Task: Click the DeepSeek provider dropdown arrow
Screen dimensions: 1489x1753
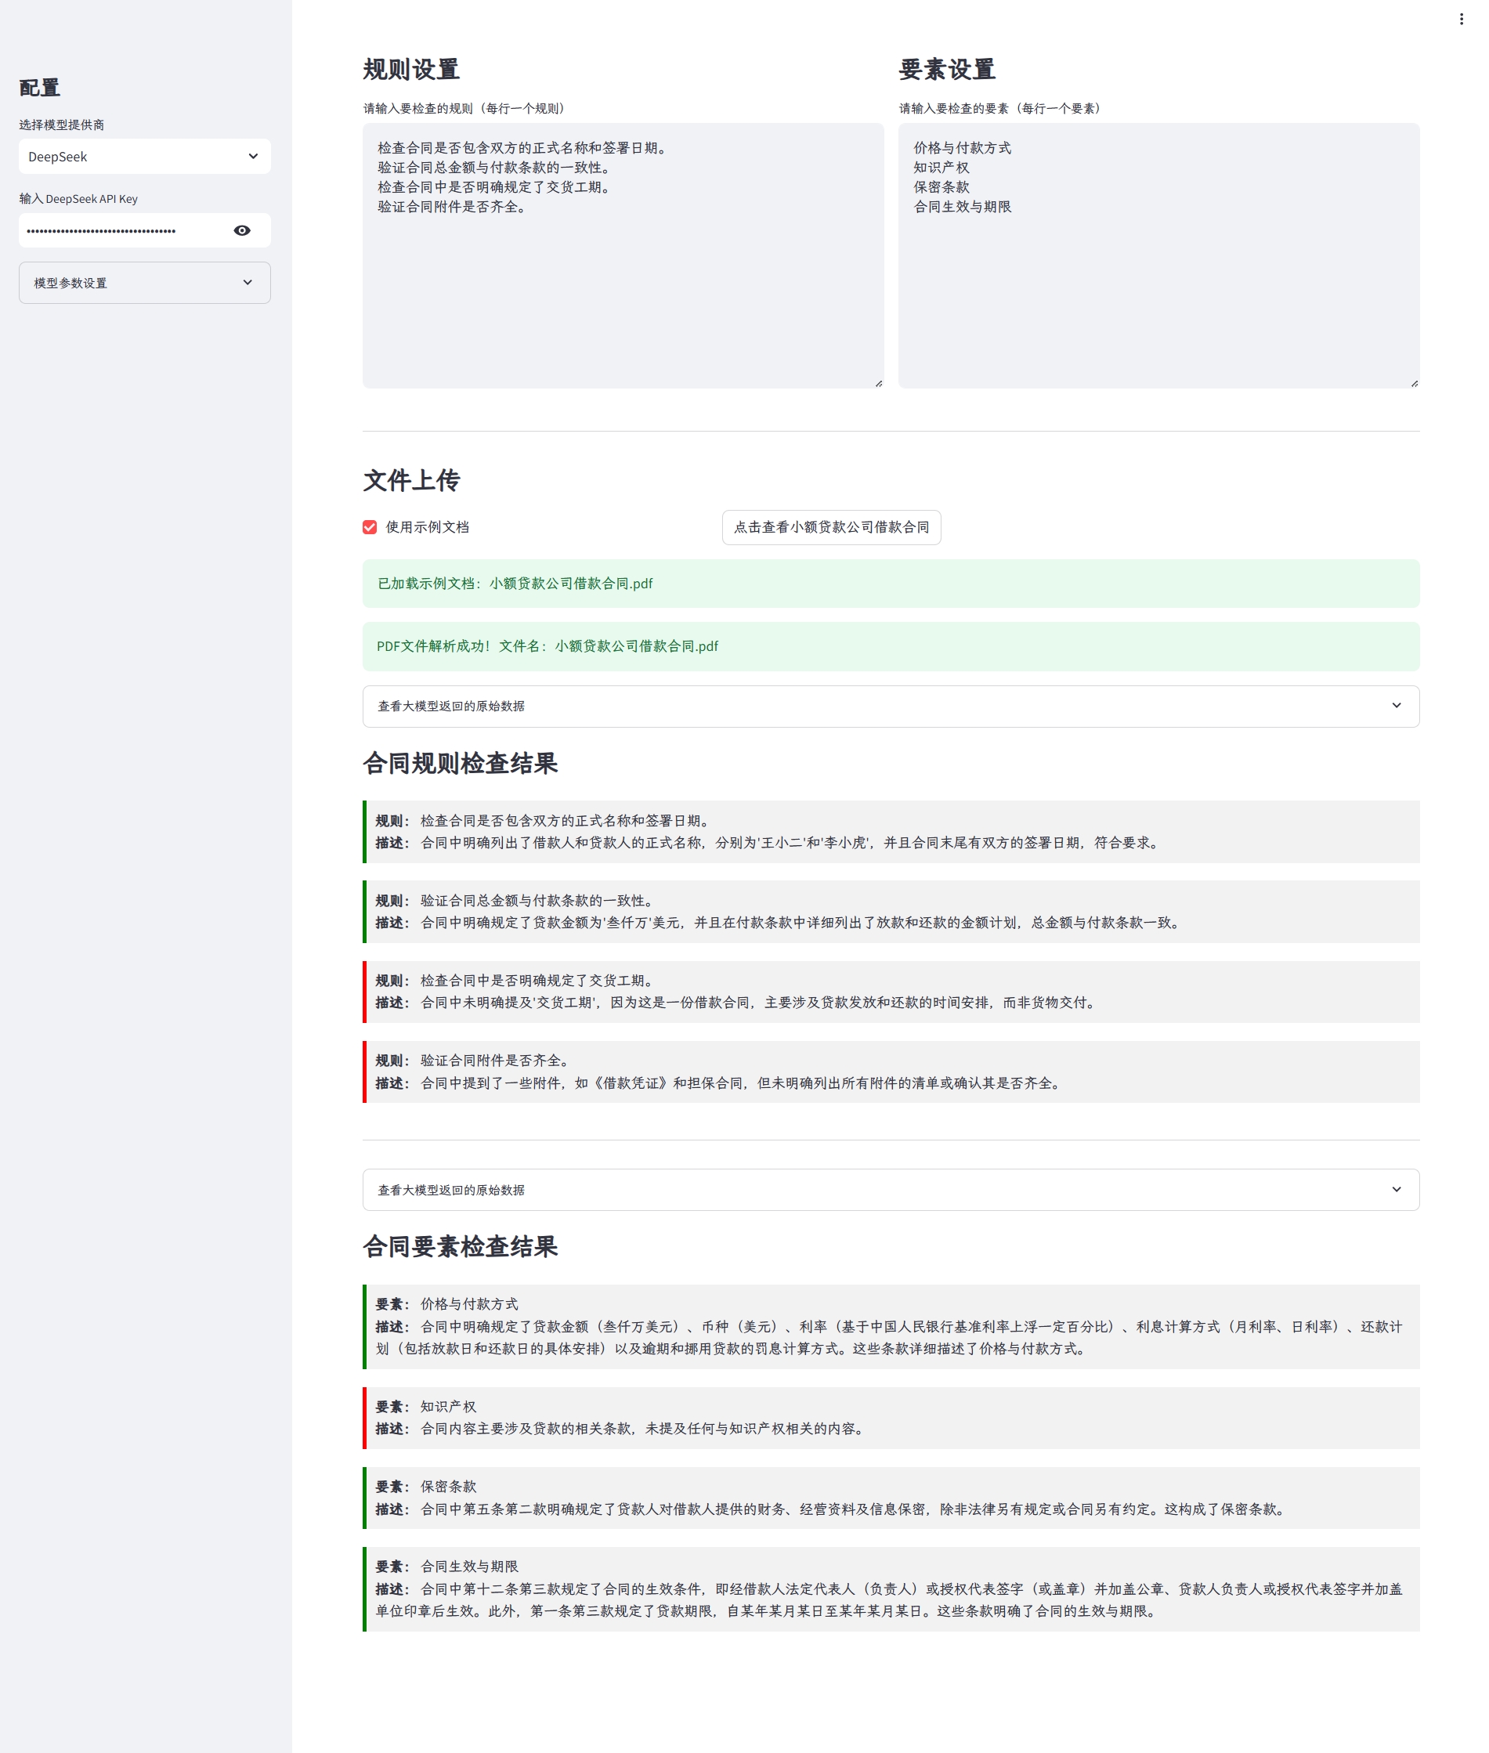Action: (x=254, y=156)
